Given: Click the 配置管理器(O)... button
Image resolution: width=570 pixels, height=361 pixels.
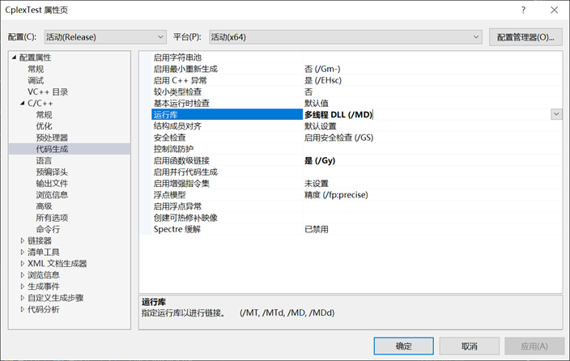Looking at the screenshot, I should (525, 37).
